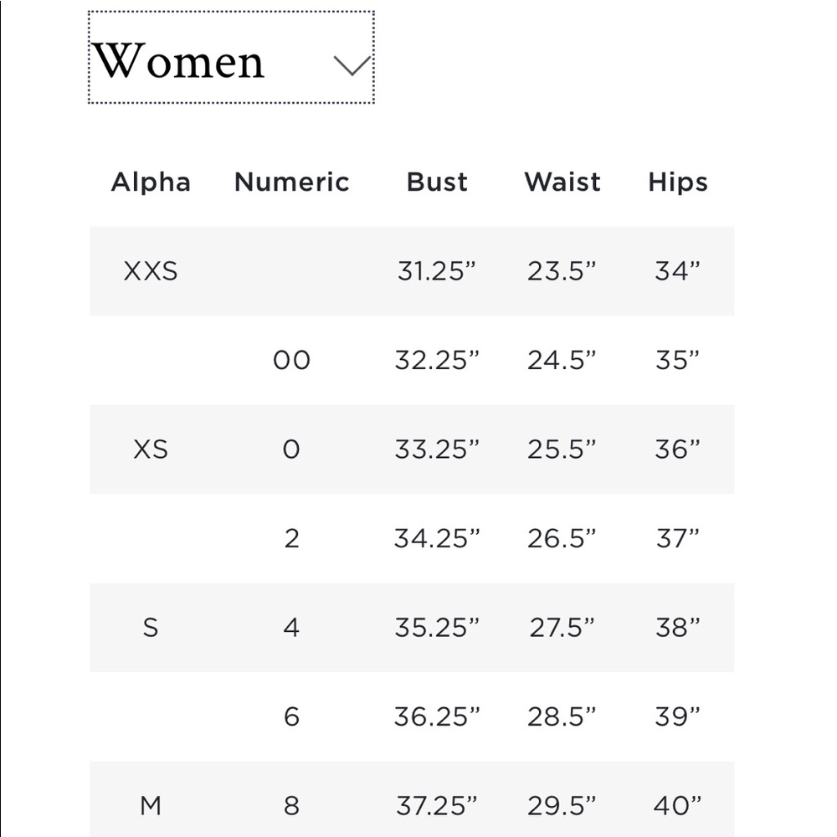Click the 40" hips value
The image size is (837, 837).
coord(678,805)
